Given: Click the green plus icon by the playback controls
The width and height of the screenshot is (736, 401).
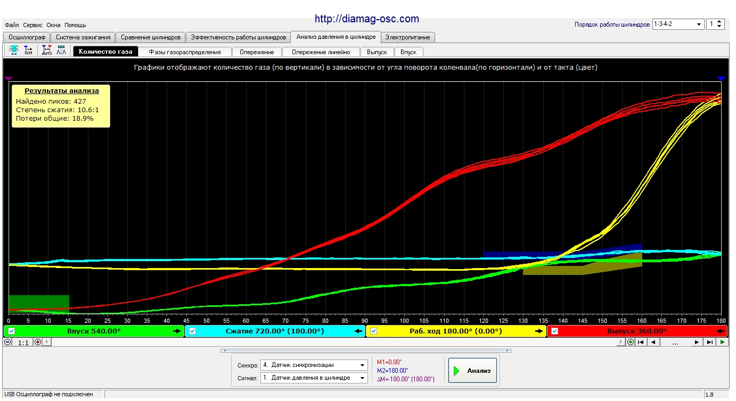Looking at the screenshot, I should (x=631, y=342).
